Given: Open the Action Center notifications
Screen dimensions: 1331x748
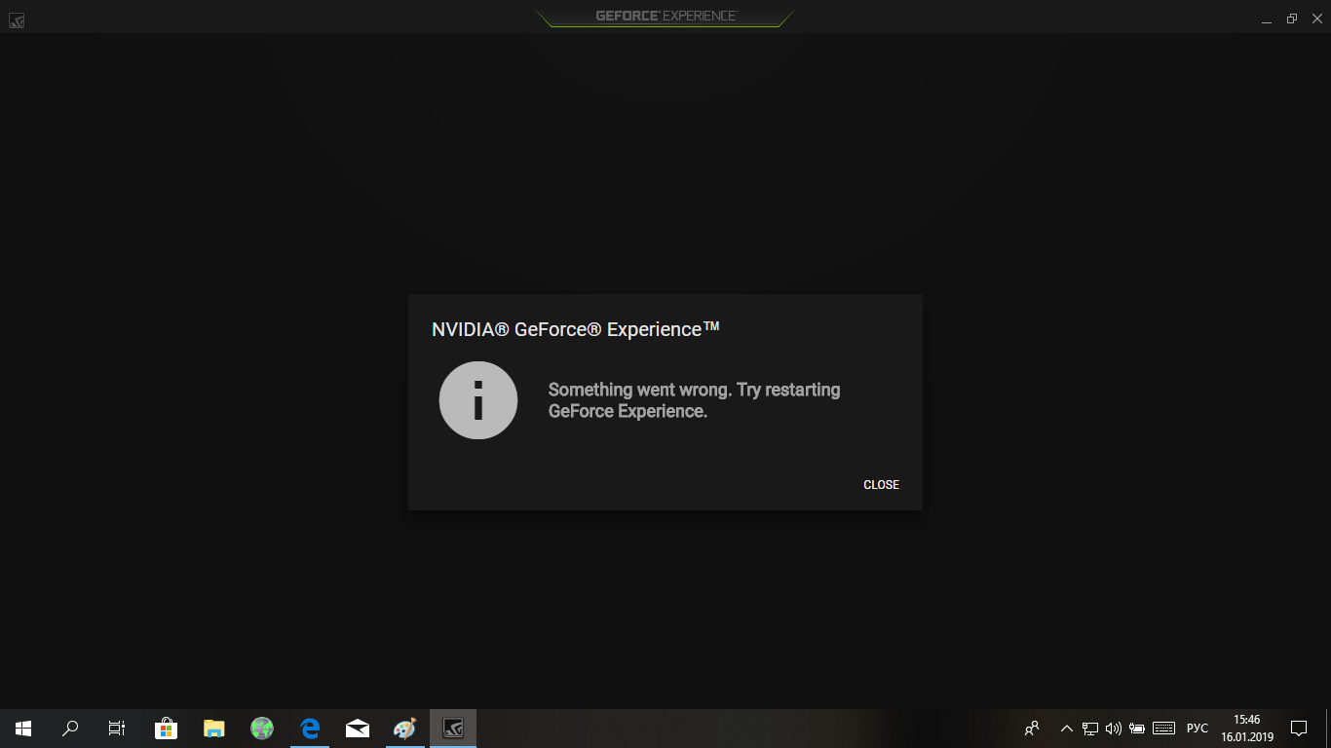Looking at the screenshot, I should tap(1299, 728).
